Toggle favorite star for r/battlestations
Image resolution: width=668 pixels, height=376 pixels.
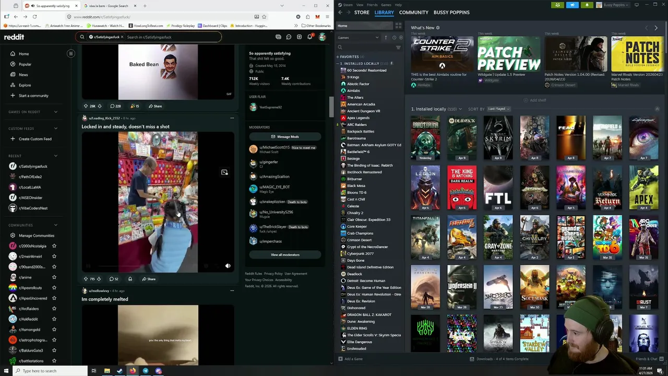54,361
